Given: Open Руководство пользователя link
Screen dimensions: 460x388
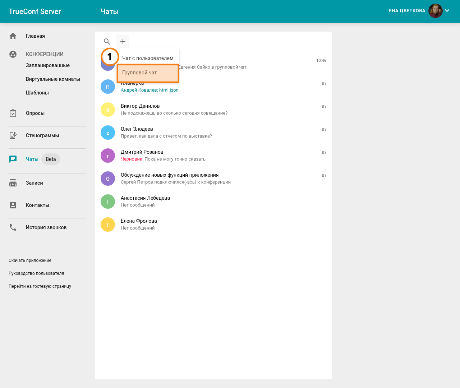Looking at the screenshot, I should point(36,273).
